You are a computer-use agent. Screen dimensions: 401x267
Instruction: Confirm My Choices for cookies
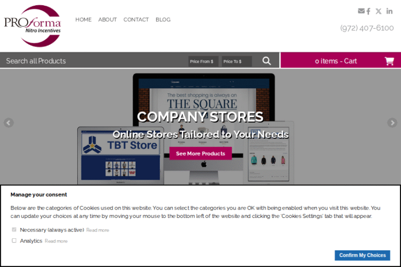pyautogui.click(x=362, y=255)
